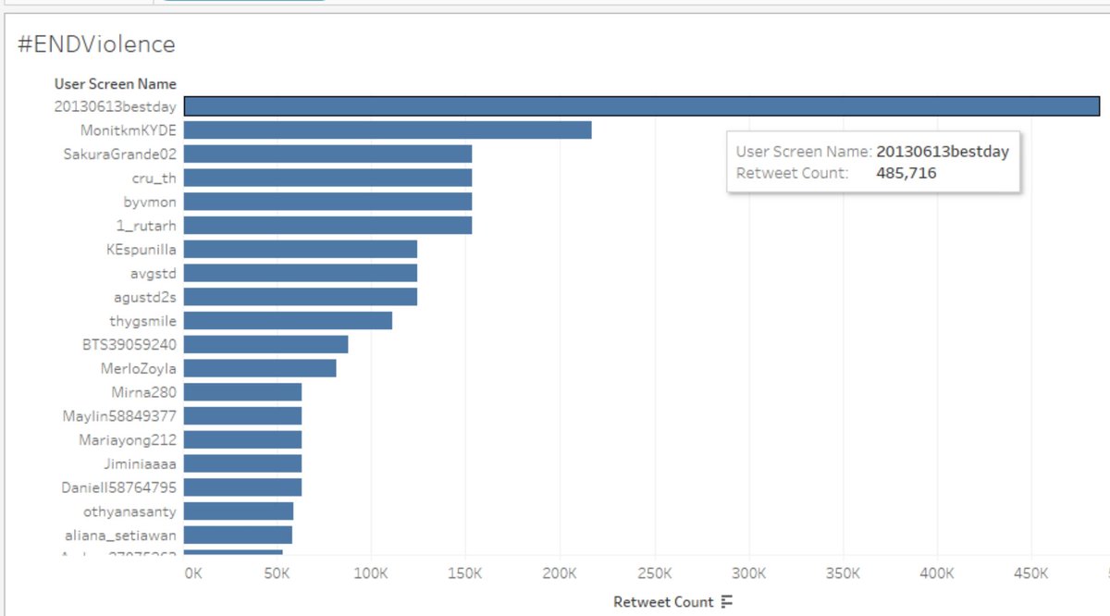Viewport: 1110px width, 616px height.
Task: Click the Jiminiaaaa row label
Action: 140,463
